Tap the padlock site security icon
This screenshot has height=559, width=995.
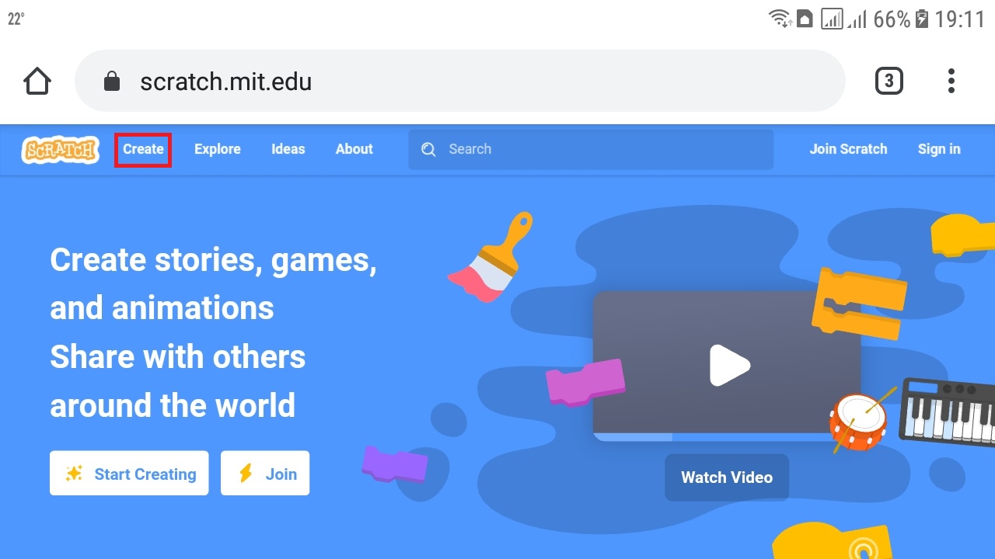click(112, 82)
